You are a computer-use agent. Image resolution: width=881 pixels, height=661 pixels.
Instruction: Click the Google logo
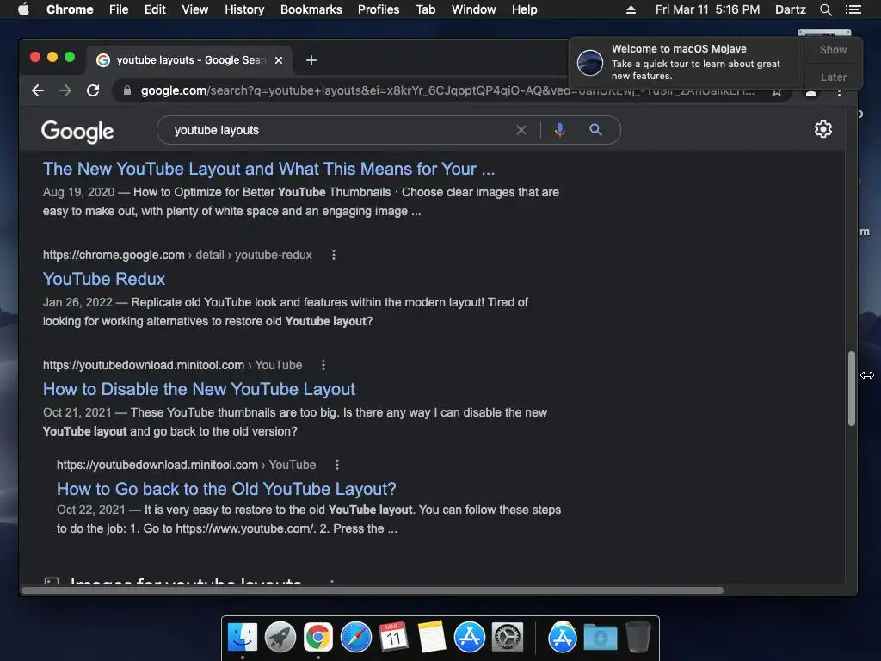(77, 132)
